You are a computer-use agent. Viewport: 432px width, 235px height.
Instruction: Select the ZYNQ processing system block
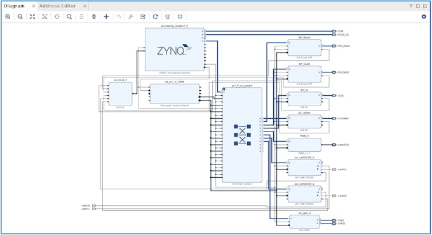tap(175, 50)
